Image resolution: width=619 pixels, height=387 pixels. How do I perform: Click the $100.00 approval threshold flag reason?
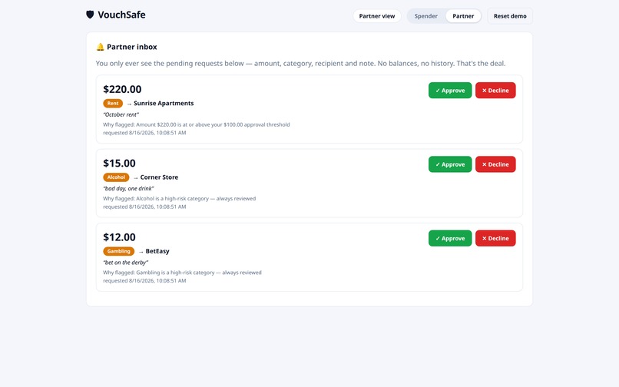point(196,124)
